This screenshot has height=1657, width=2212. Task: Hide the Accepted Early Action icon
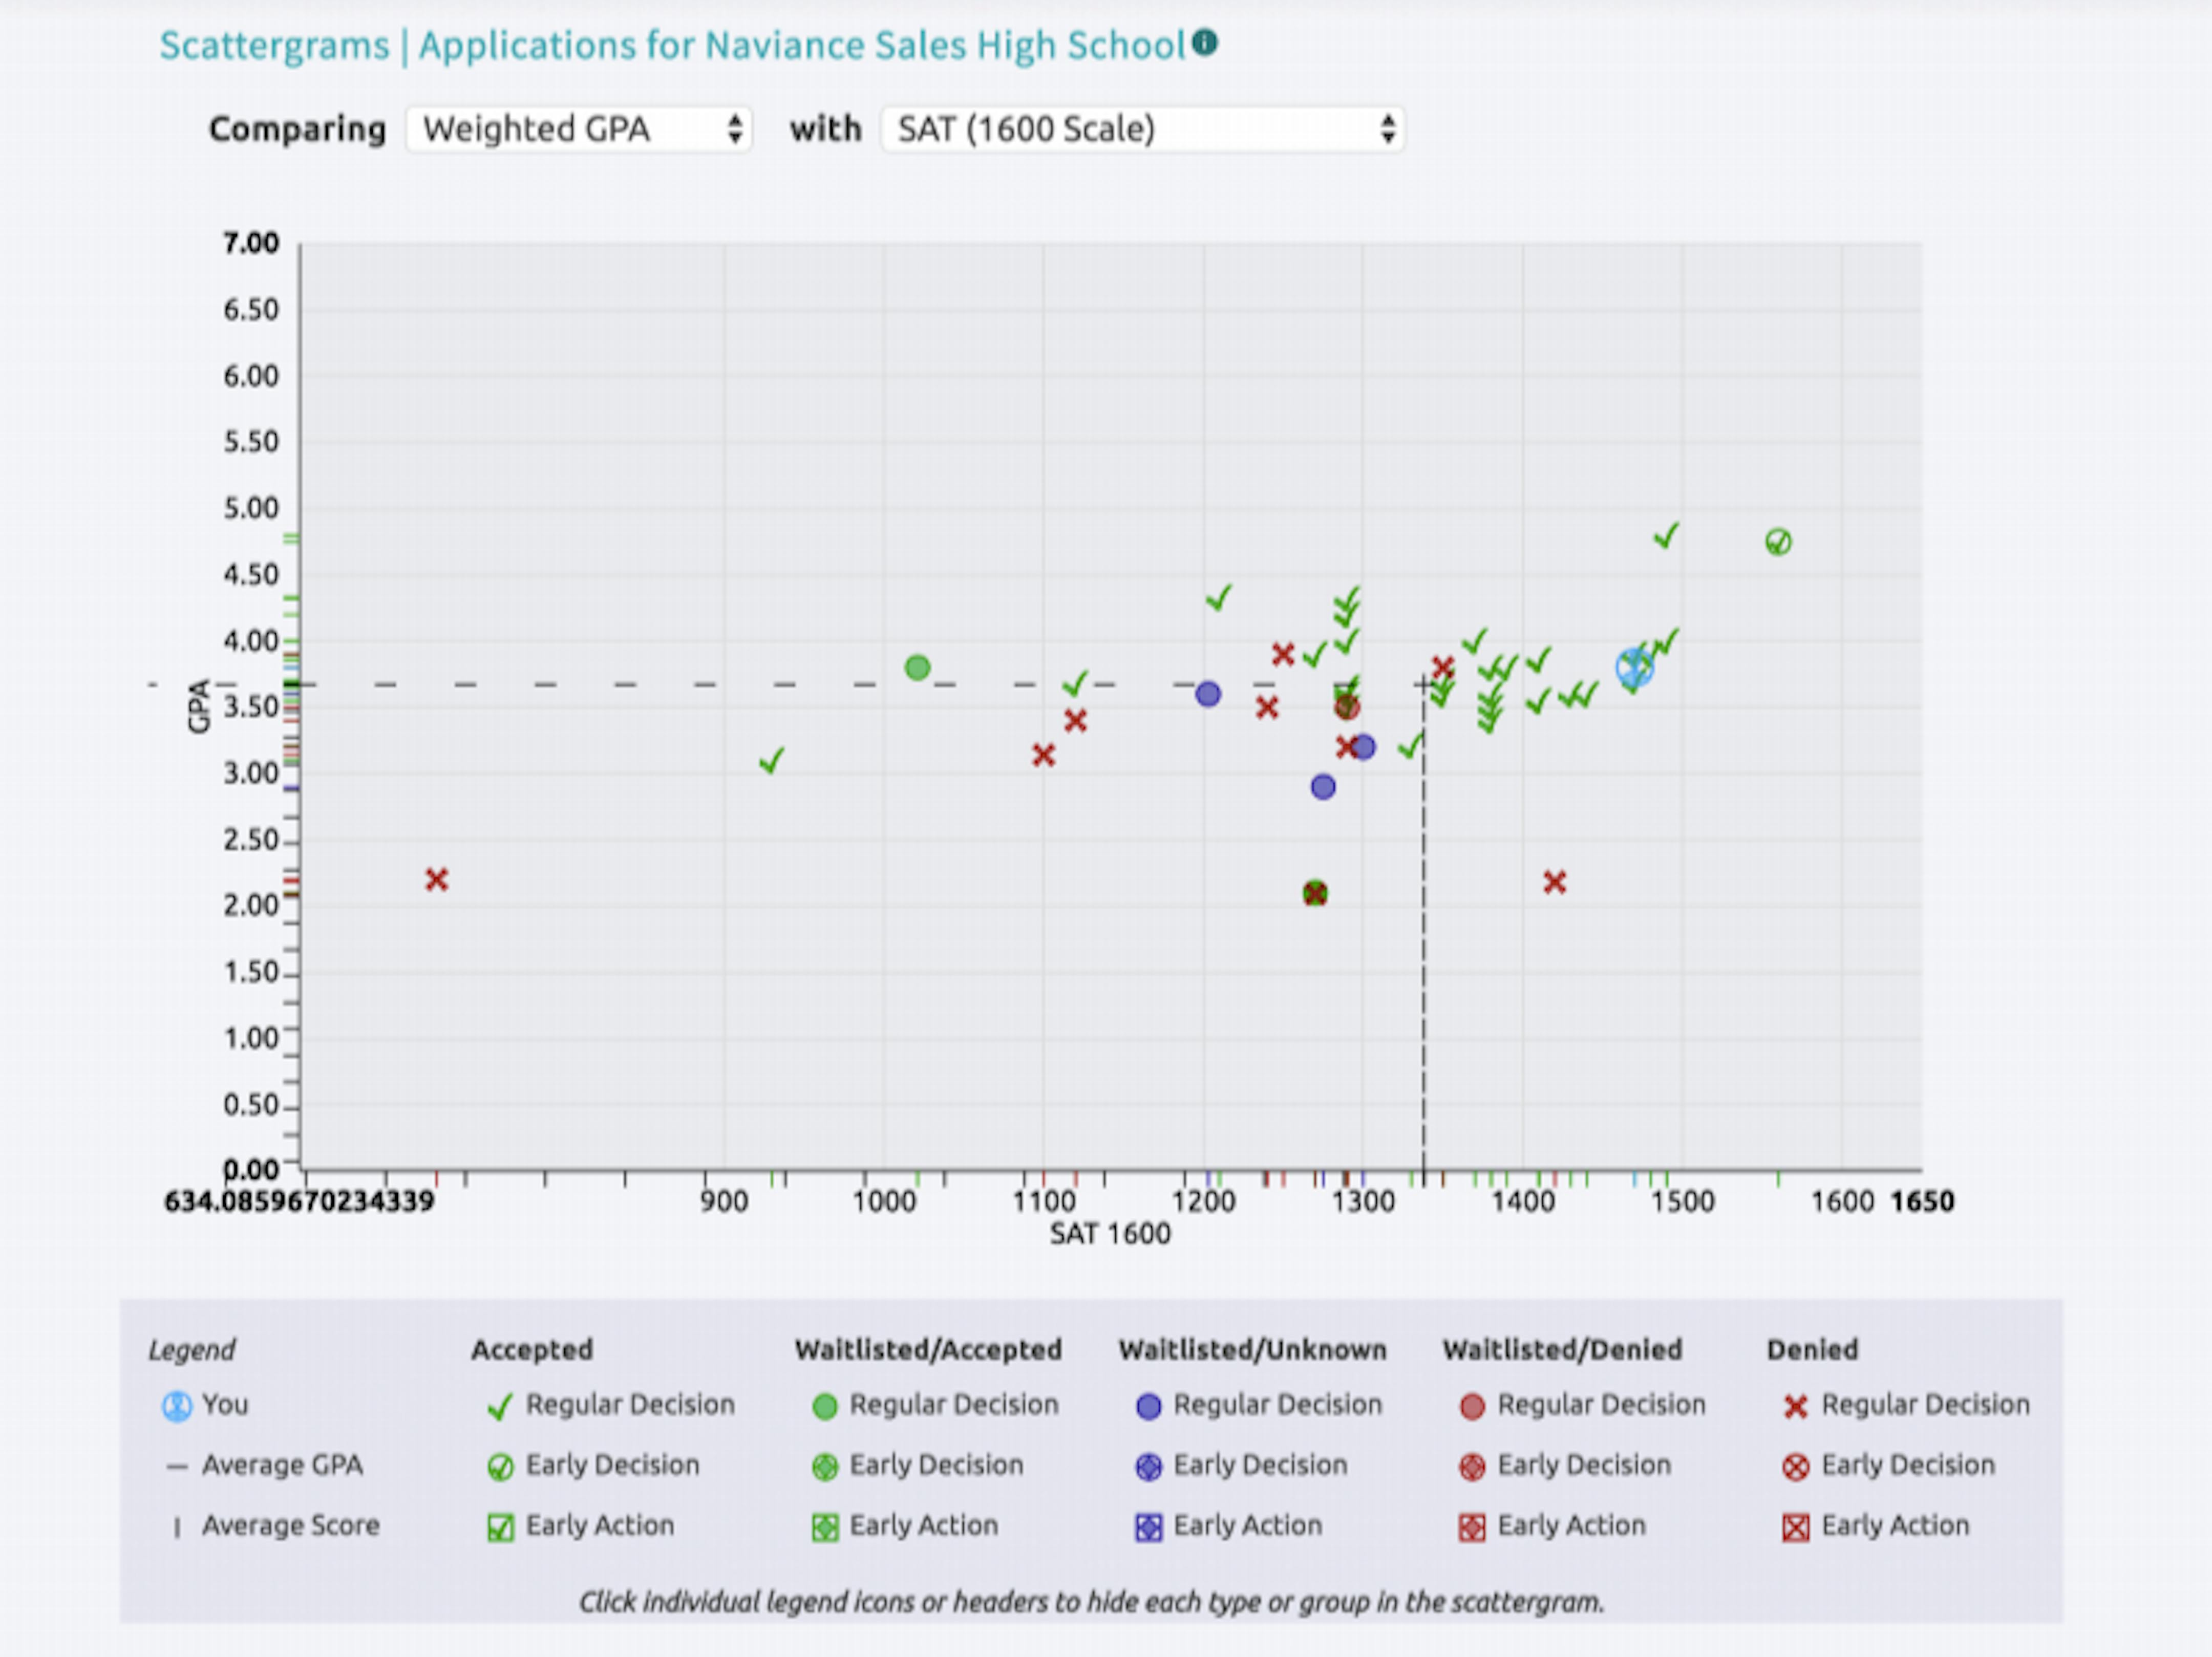(501, 1526)
